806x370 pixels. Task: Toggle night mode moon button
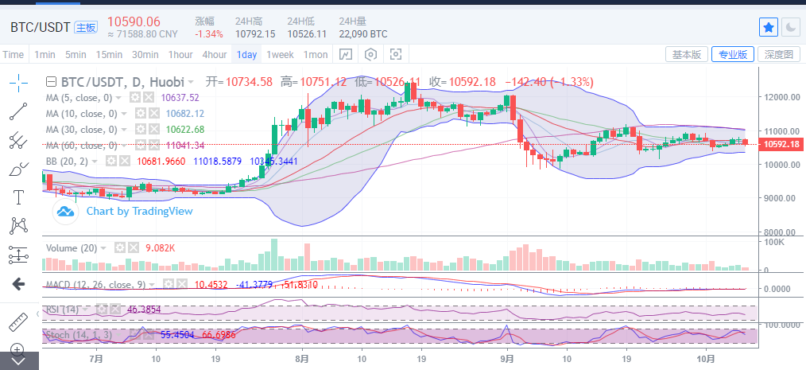point(791,27)
